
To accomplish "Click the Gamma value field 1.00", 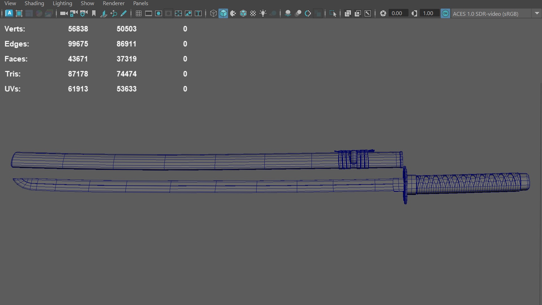I will tap(429, 13).
